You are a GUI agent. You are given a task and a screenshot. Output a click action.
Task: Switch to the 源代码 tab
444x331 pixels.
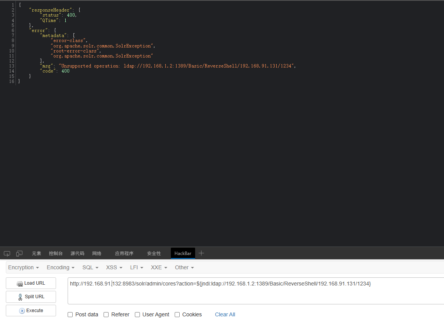pos(77,253)
